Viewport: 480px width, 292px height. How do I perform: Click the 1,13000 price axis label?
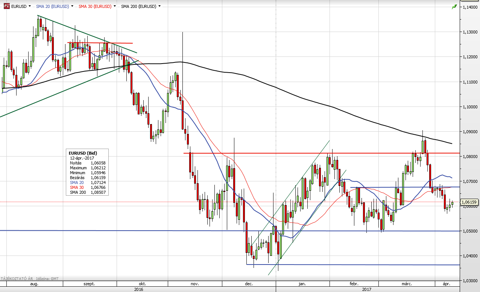pyautogui.click(x=469, y=32)
